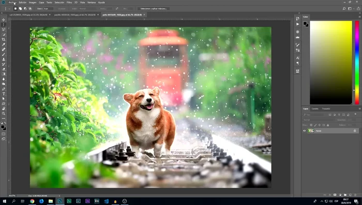Hide the Fondo layer with eye icon
362x205 pixels.
pos(304,131)
